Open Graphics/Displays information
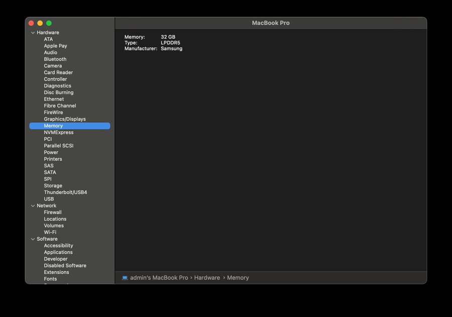 coord(65,119)
